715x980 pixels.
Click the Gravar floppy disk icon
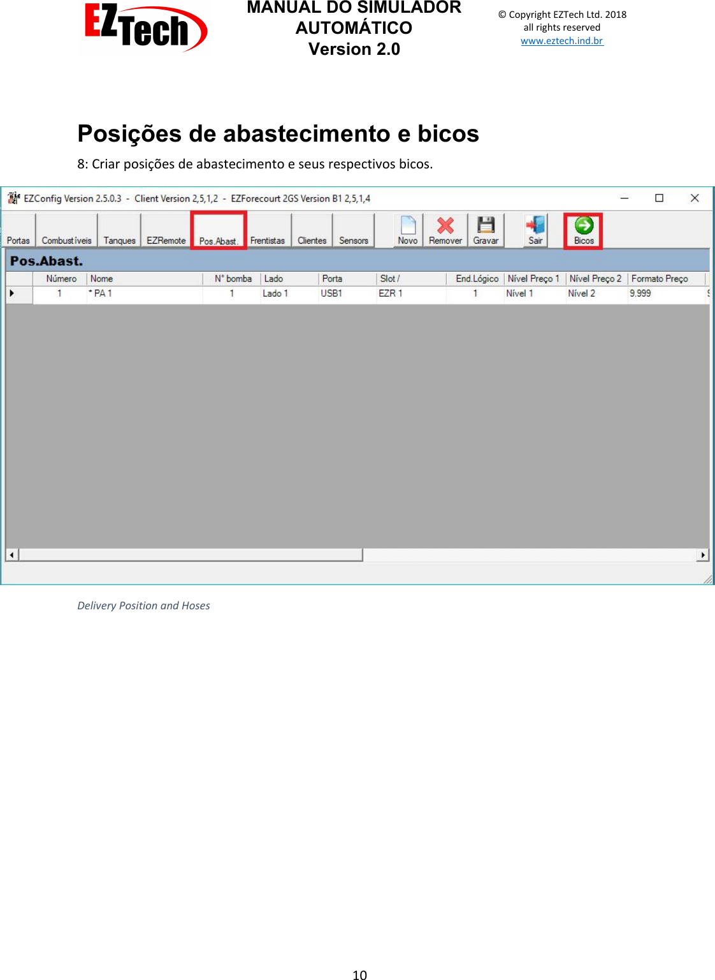[x=486, y=225]
